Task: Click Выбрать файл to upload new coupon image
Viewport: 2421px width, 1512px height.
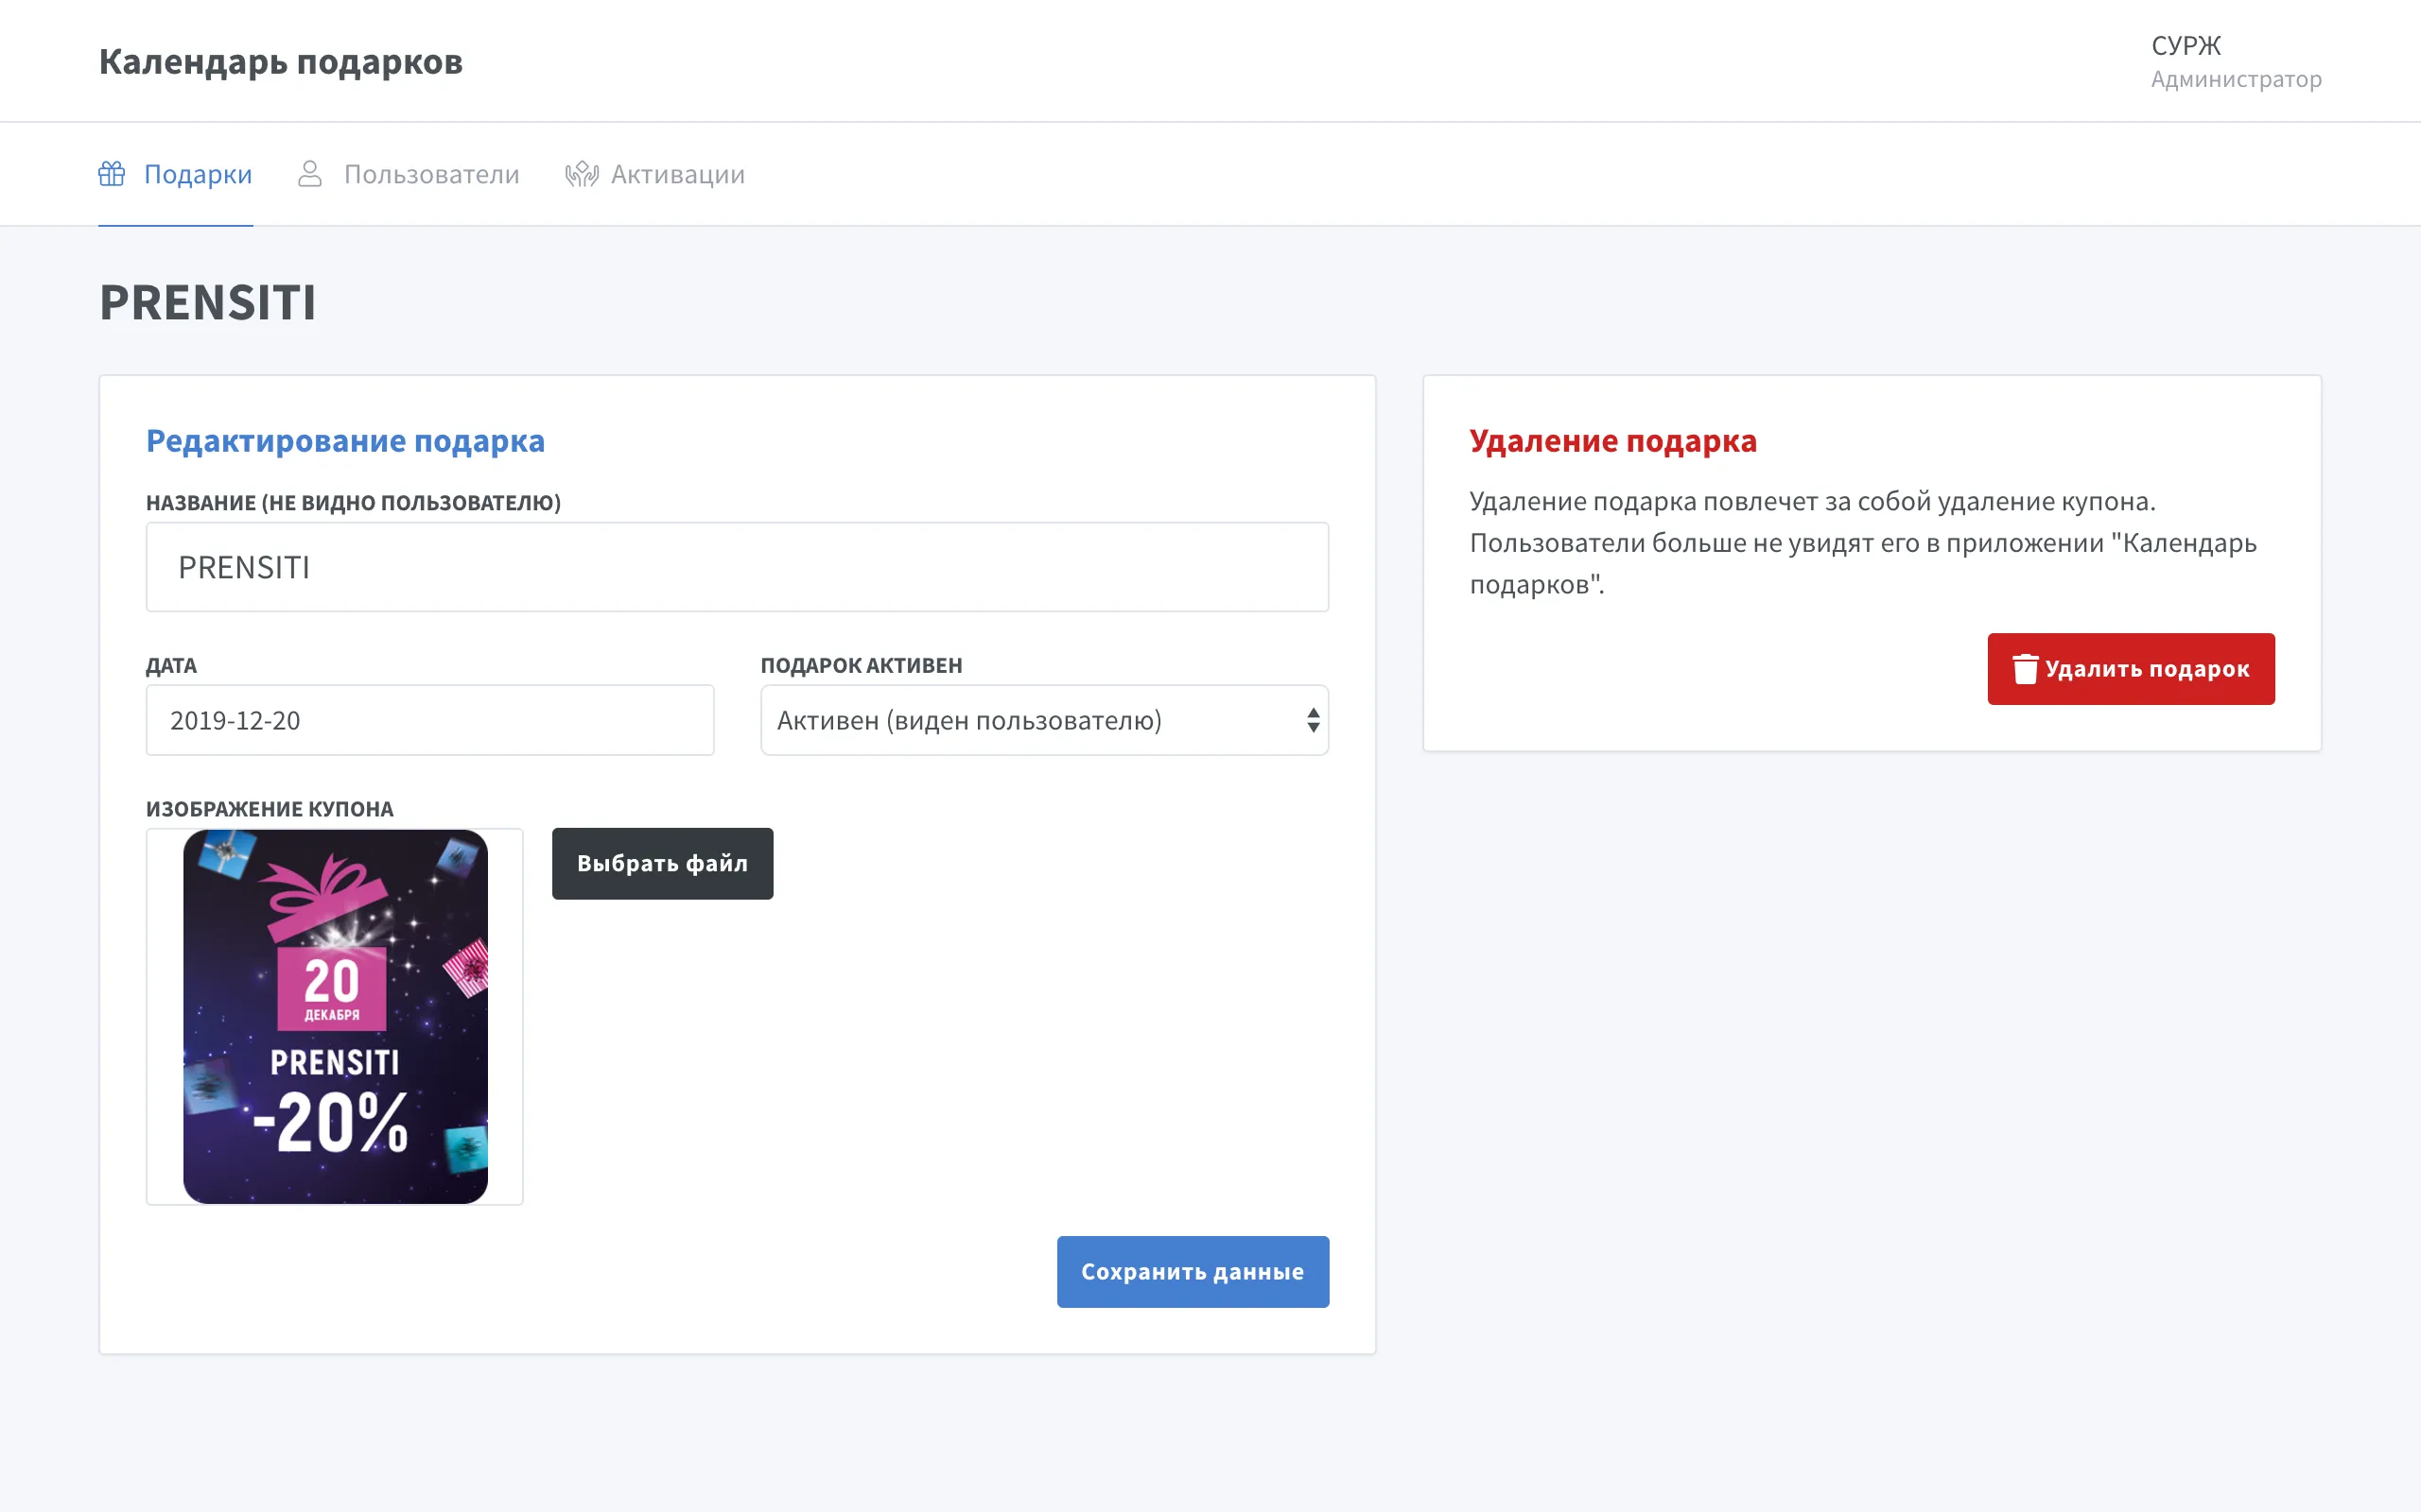Action: [x=662, y=862]
